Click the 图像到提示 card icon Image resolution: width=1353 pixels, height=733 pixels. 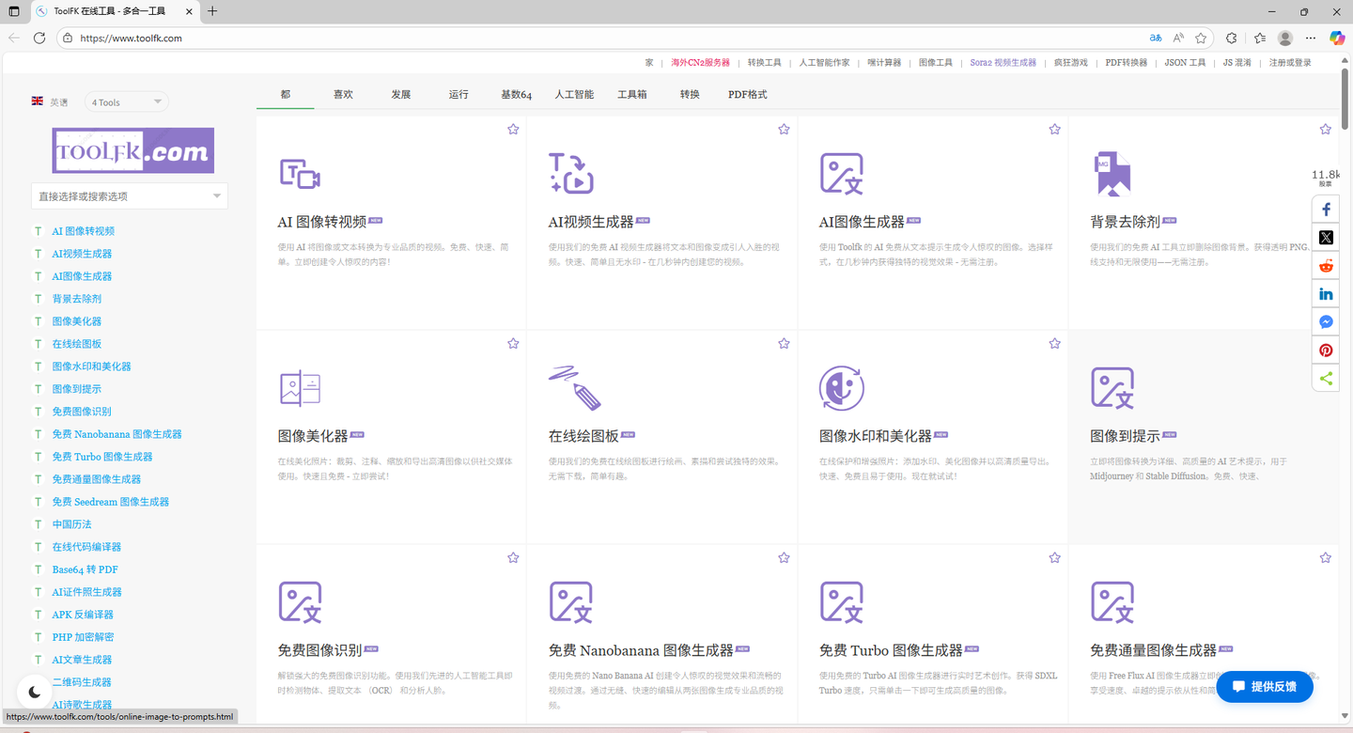click(x=1112, y=388)
